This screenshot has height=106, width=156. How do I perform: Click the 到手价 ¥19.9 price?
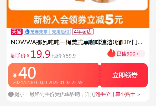(x=30, y=54)
